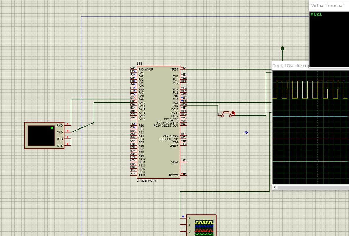Select the U1 reference label
The height and width of the screenshot is (236, 349).
pyautogui.click(x=140, y=63)
